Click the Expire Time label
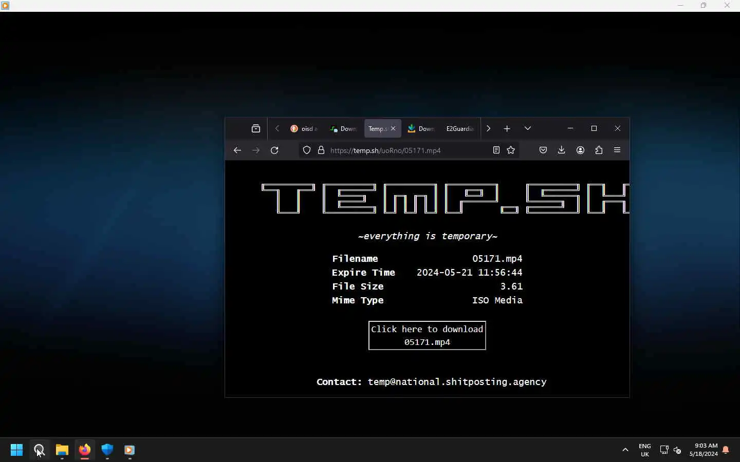740x462 pixels. (x=363, y=273)
